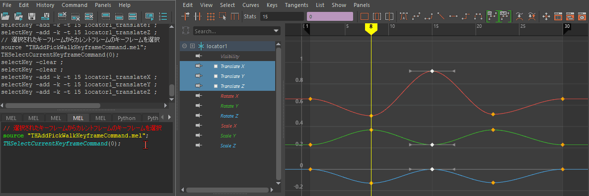Click the Clear History icon
Image resolution: width=589 pixels, height=196 pixels.
62,16
